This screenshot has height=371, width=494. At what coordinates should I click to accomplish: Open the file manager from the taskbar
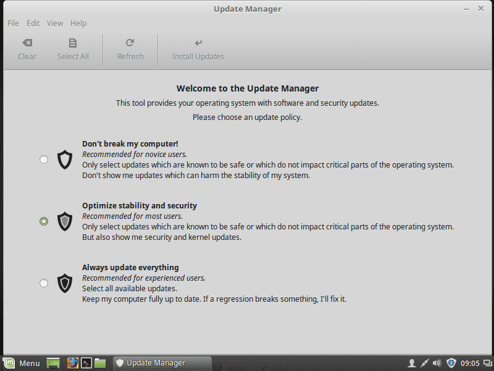pos(100,363)
